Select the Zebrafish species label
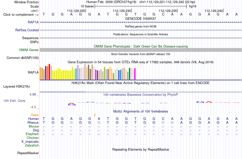 coord(32,145)
